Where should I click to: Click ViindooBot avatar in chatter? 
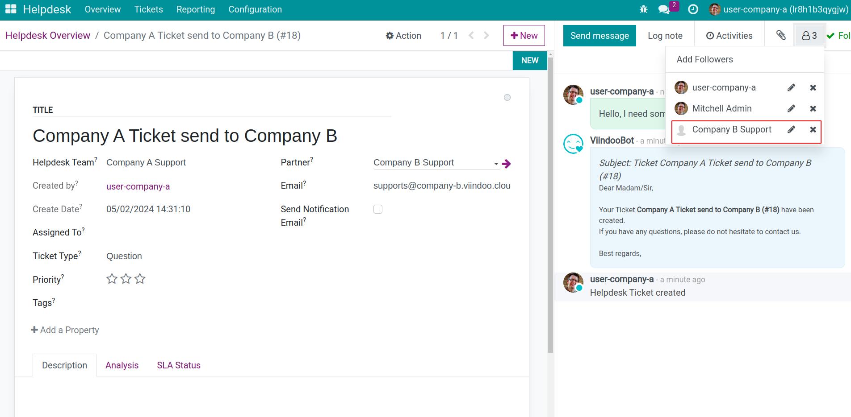coord(573,144)
